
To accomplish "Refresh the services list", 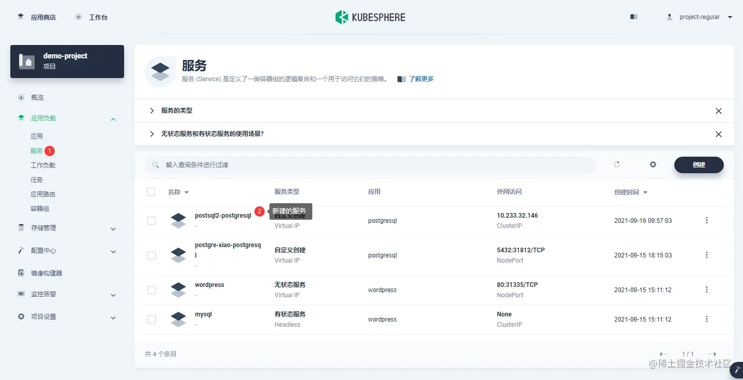I will (x=617, y=164).
